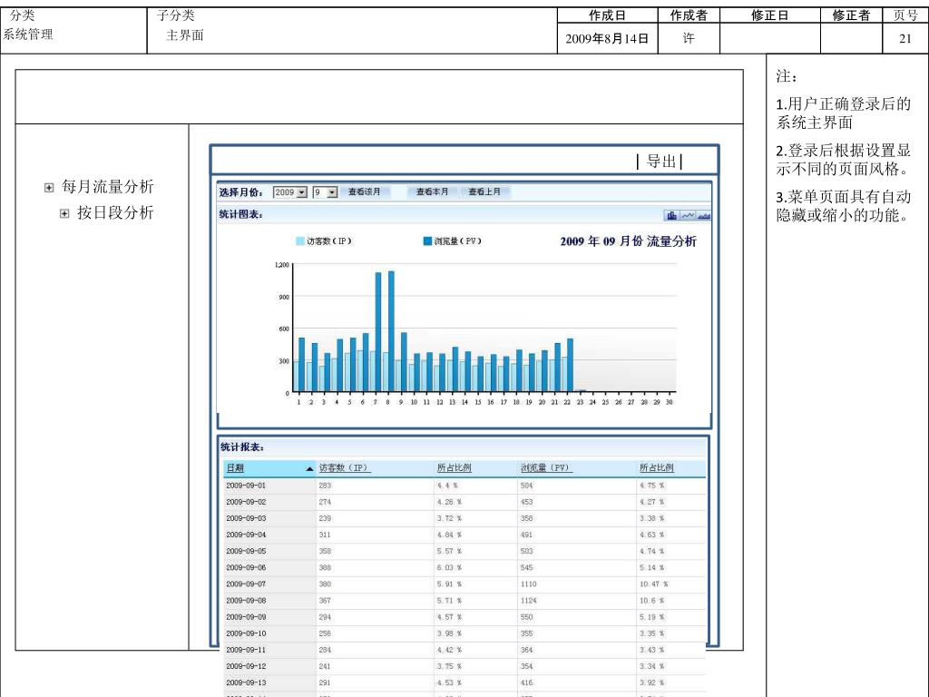Click the 浏览量(PV) legend color box

(x=427, y=241)
